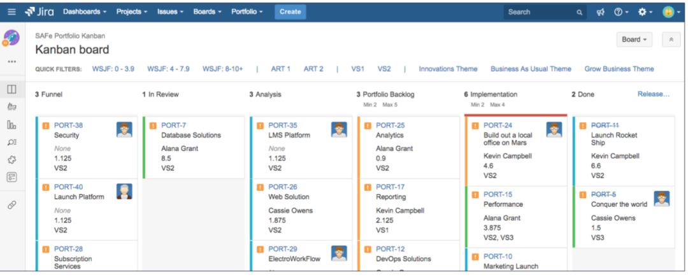
Task: Open the Dashboards menu
Action: (85, 11)
